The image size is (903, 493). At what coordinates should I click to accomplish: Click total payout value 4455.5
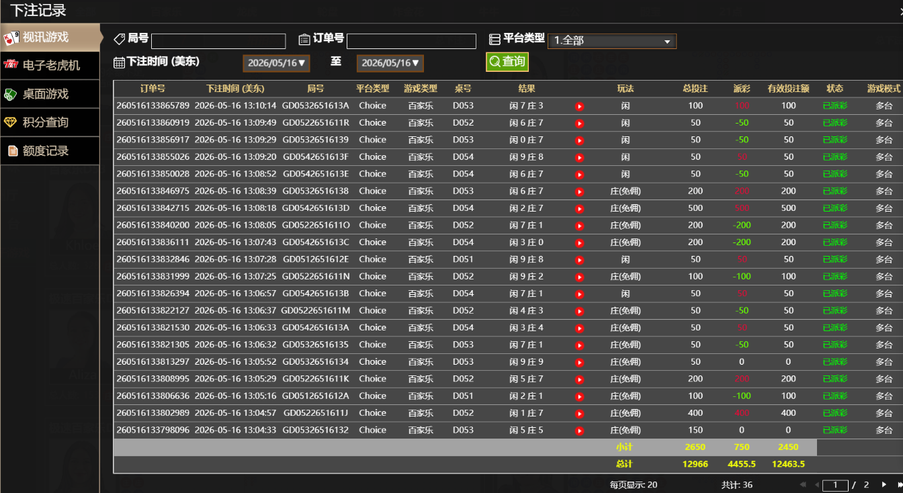742,464
